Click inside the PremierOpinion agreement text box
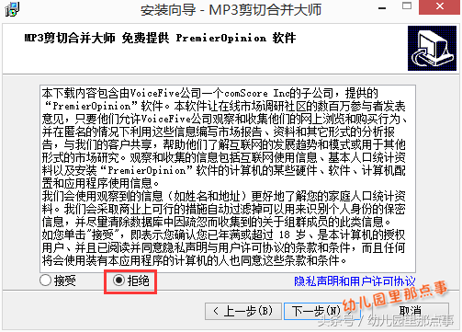This screenshot has width=462, height=332. pyautogui.click(x=228, y=178)
